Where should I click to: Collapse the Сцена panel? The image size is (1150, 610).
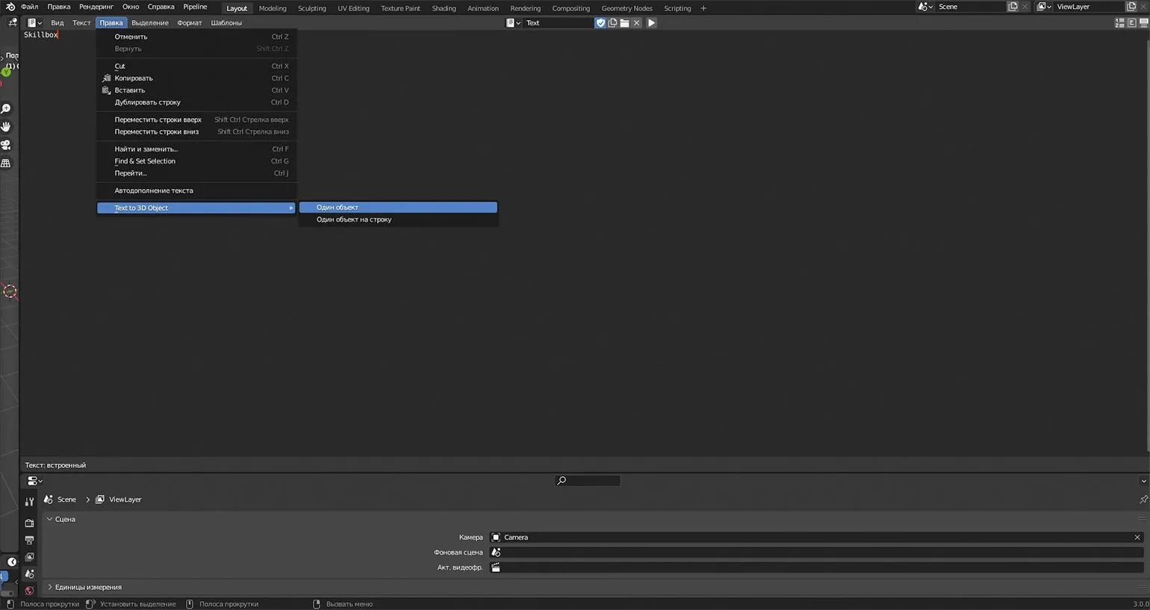64,520
